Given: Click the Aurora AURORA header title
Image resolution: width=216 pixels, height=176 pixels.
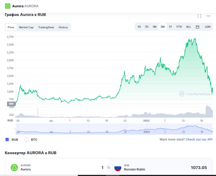Looking at the screenshot, I should 25,6.
